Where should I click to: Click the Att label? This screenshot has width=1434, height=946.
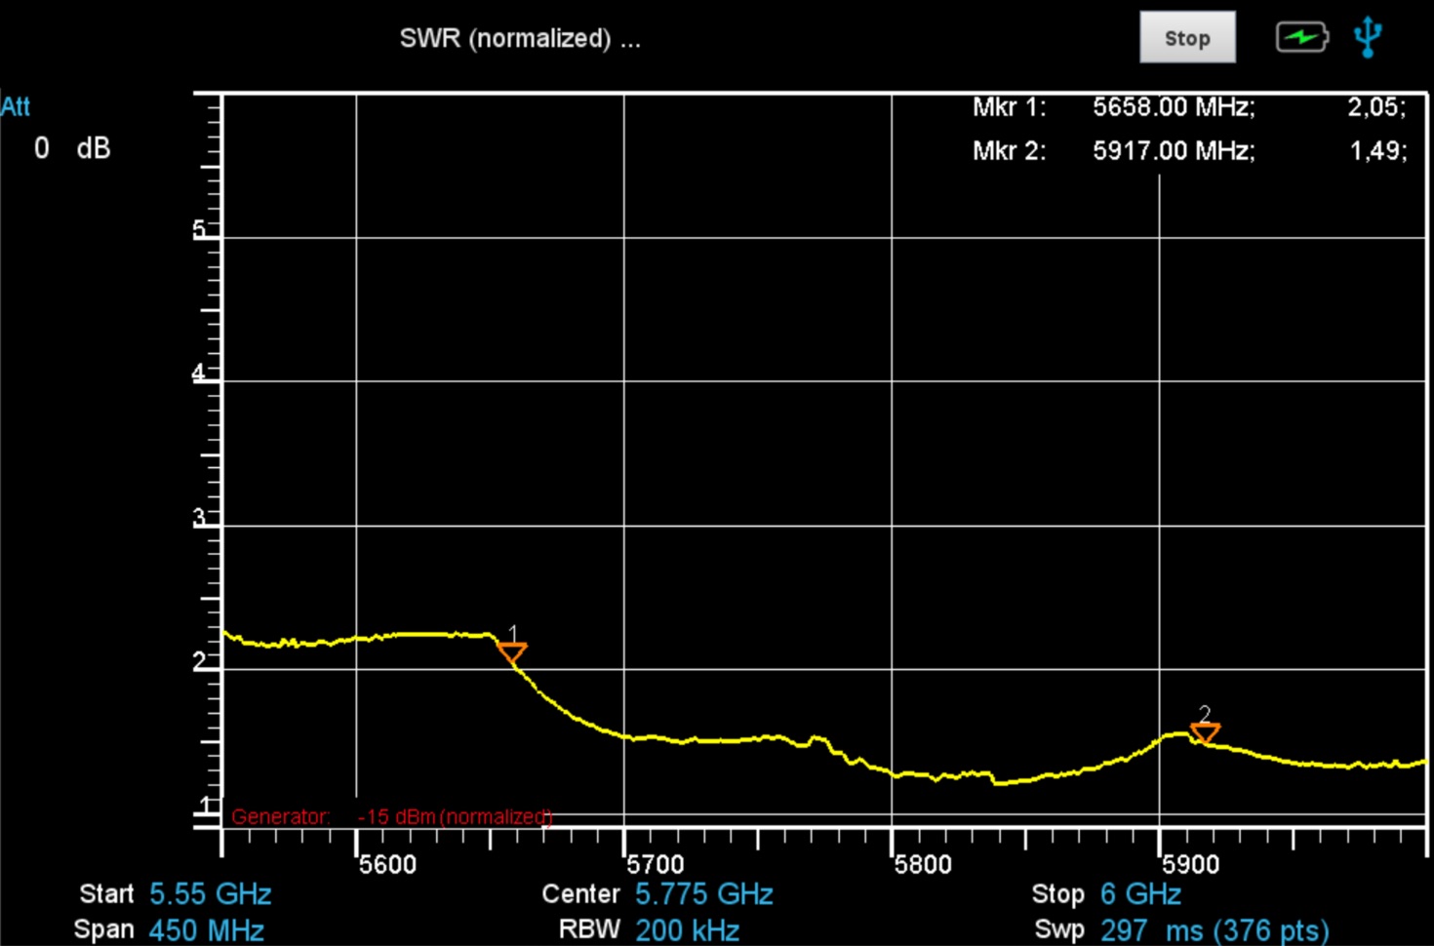pos(16,106)
